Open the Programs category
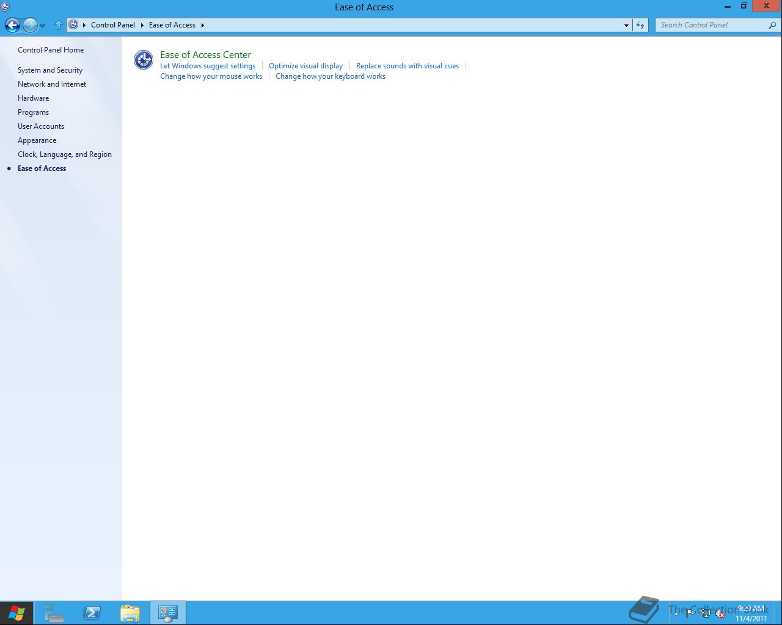The height and width of the screenshot is (625, 782). (x=33, y=112)
